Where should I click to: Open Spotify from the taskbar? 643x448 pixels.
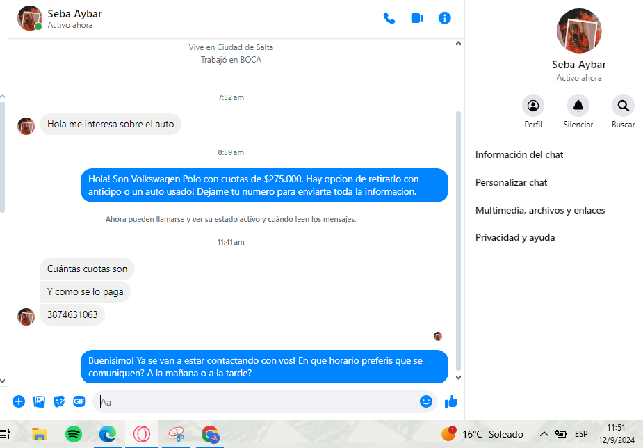pos(74,434)
